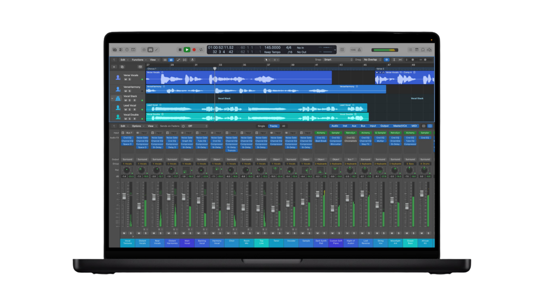This screenshot has height=307, width=544.
Task: Open the Snap mode dropdown set to Smart
Action: tap(338, 59)
